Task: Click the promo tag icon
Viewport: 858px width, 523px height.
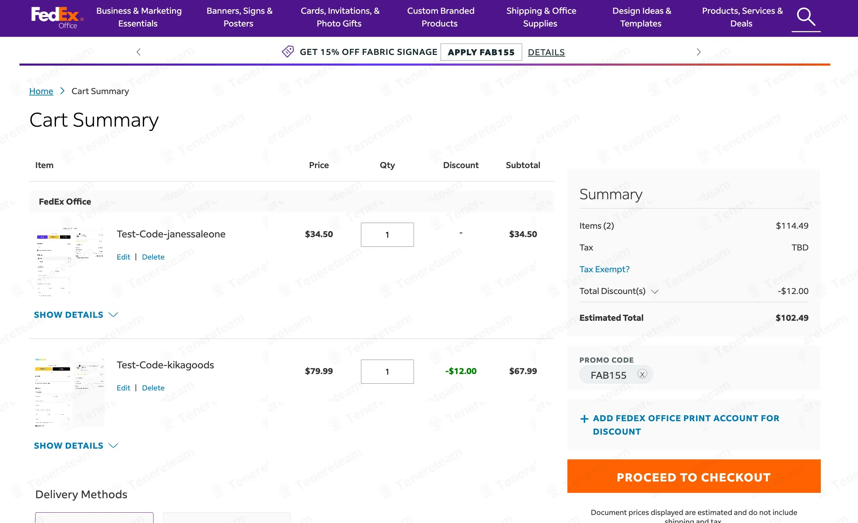Action: tap(288, 52)
